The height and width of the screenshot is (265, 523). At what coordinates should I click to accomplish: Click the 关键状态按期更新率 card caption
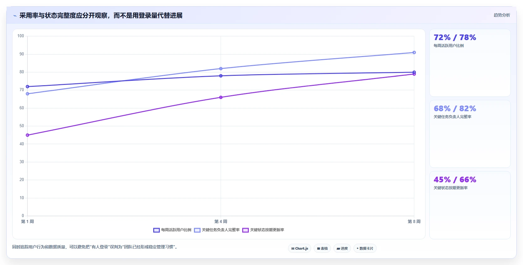coord(450,188)
